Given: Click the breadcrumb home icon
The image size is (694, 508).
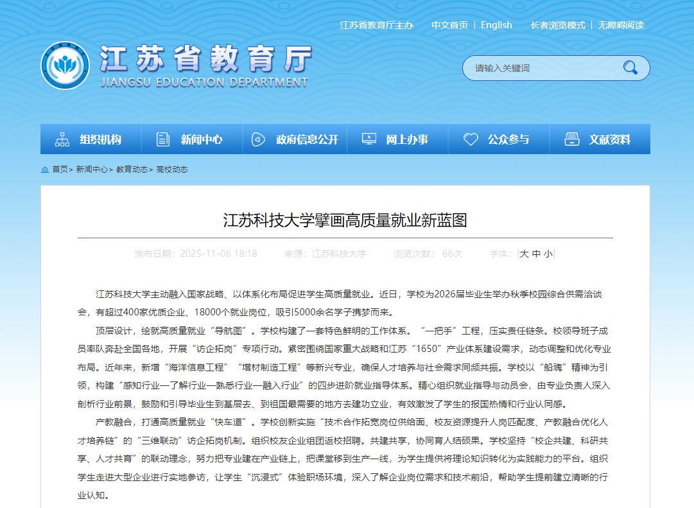Looking at the screenshot, I should click(x=45, y=170).
